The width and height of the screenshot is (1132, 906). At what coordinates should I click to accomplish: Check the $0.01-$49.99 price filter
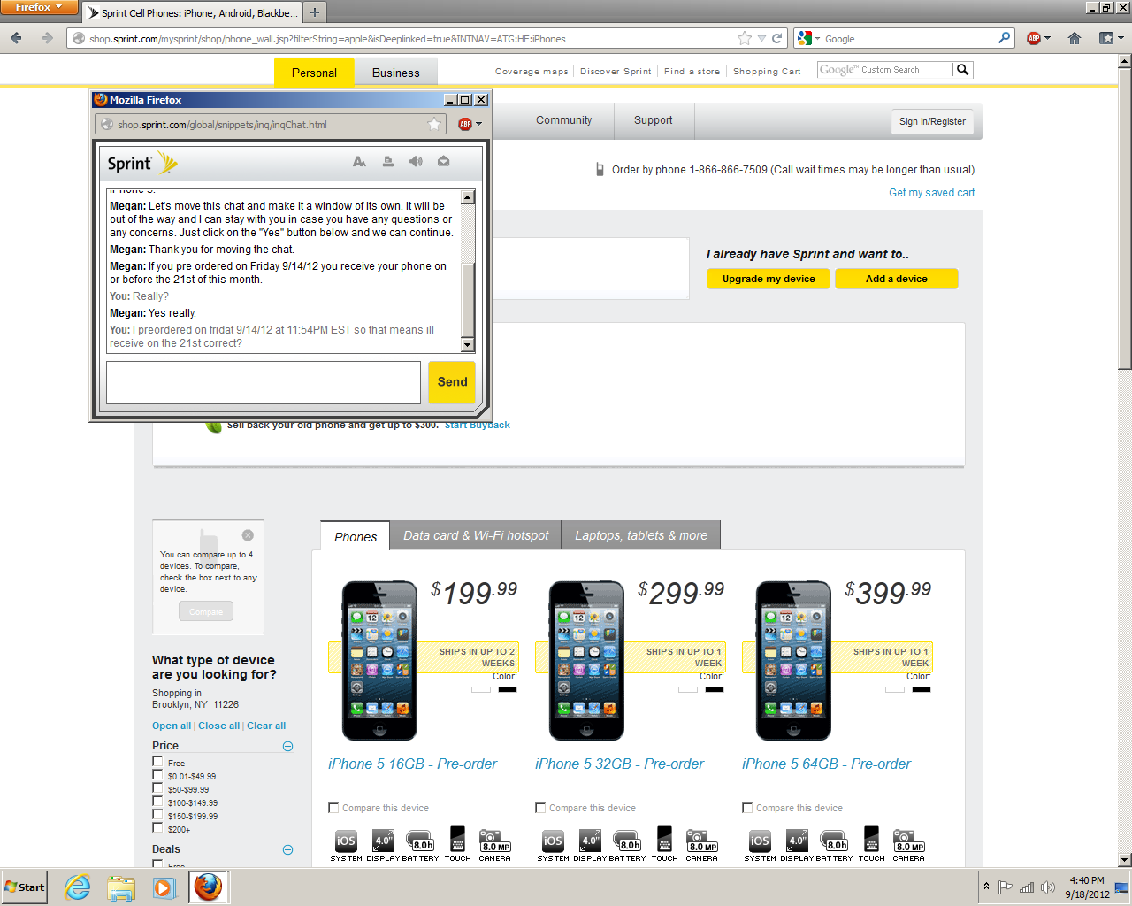tap(157, 774)
